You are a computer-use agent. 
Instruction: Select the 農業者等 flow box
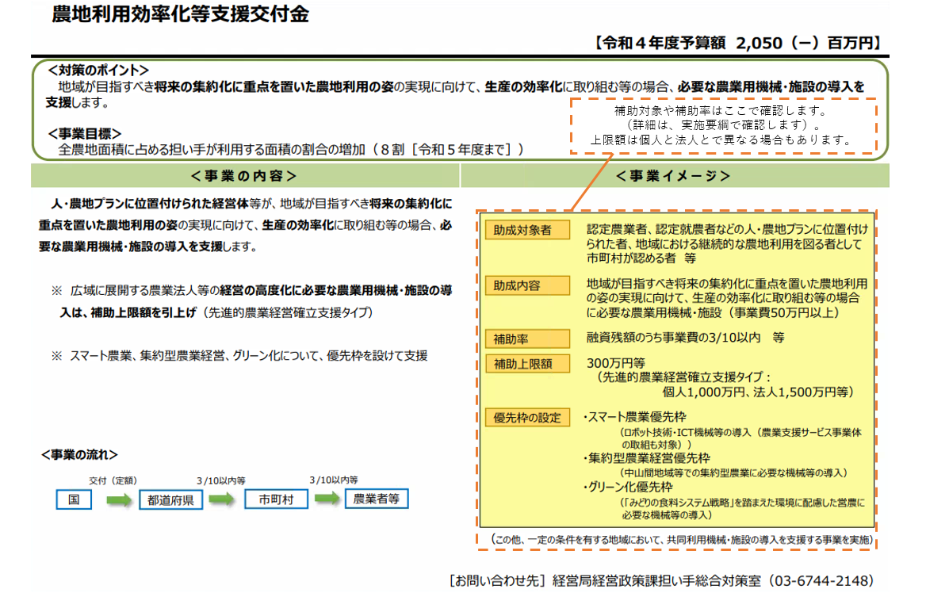tap(377, 499)
